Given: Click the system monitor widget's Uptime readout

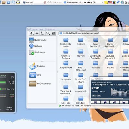Looking at the screenshot, I should coord(9,108).
